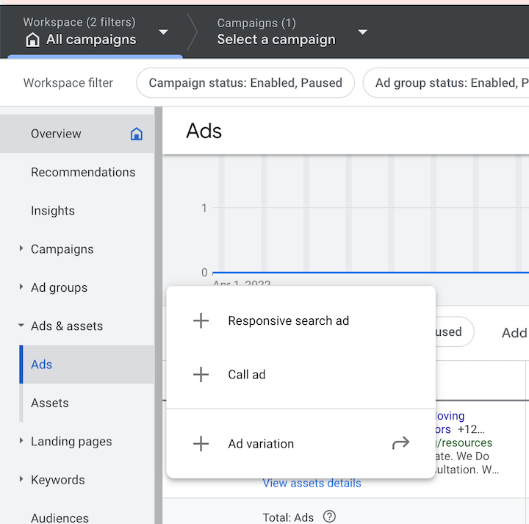Click the plus icon beside Ad variation

click(201, 444)
